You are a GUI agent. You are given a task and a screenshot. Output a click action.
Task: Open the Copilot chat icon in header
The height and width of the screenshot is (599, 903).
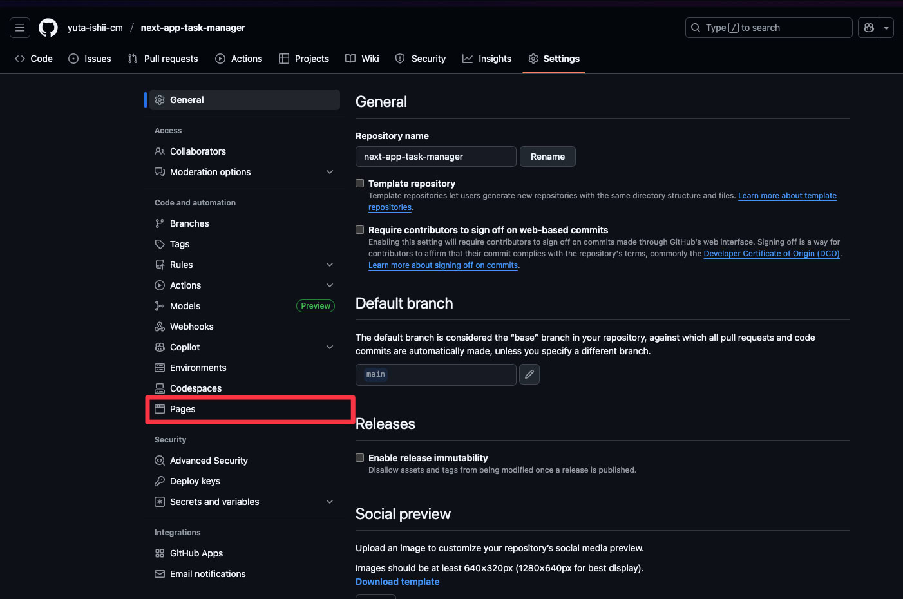pyautogui.click(x=869, y=28)
